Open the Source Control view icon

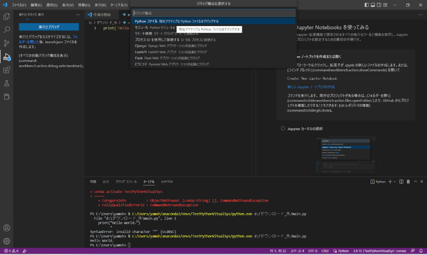7,43
